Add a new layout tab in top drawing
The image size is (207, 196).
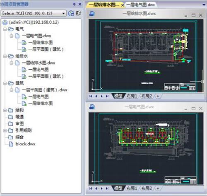coord(158,96)
